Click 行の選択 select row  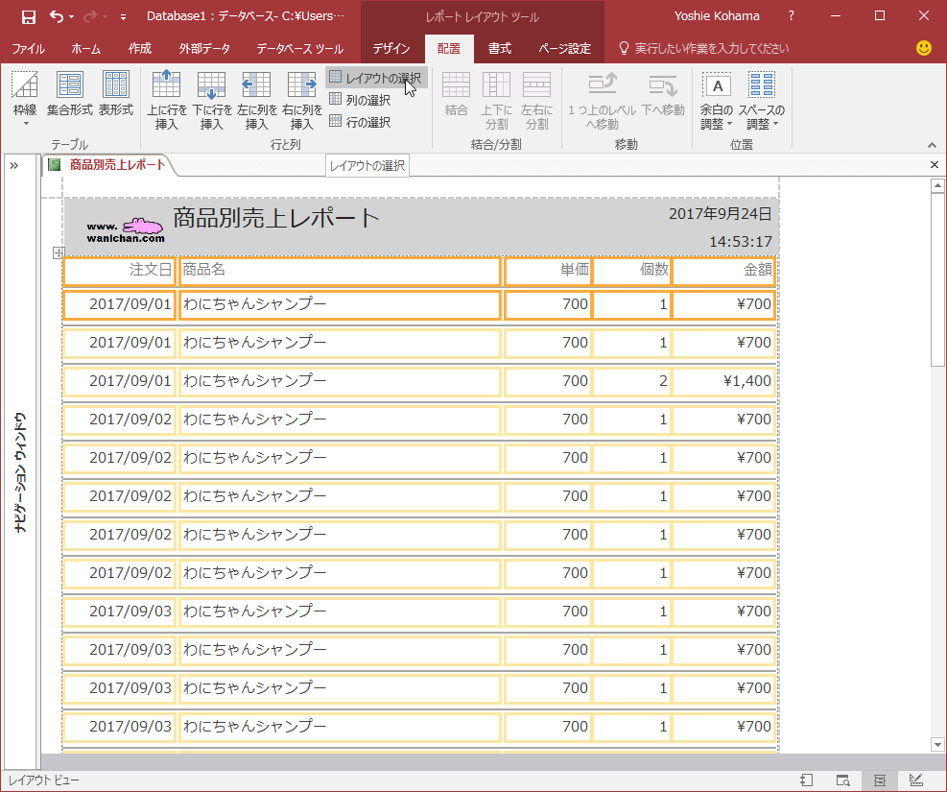(360, 122)
